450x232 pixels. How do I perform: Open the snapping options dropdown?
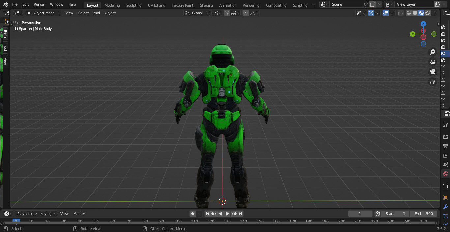(235, 13)
